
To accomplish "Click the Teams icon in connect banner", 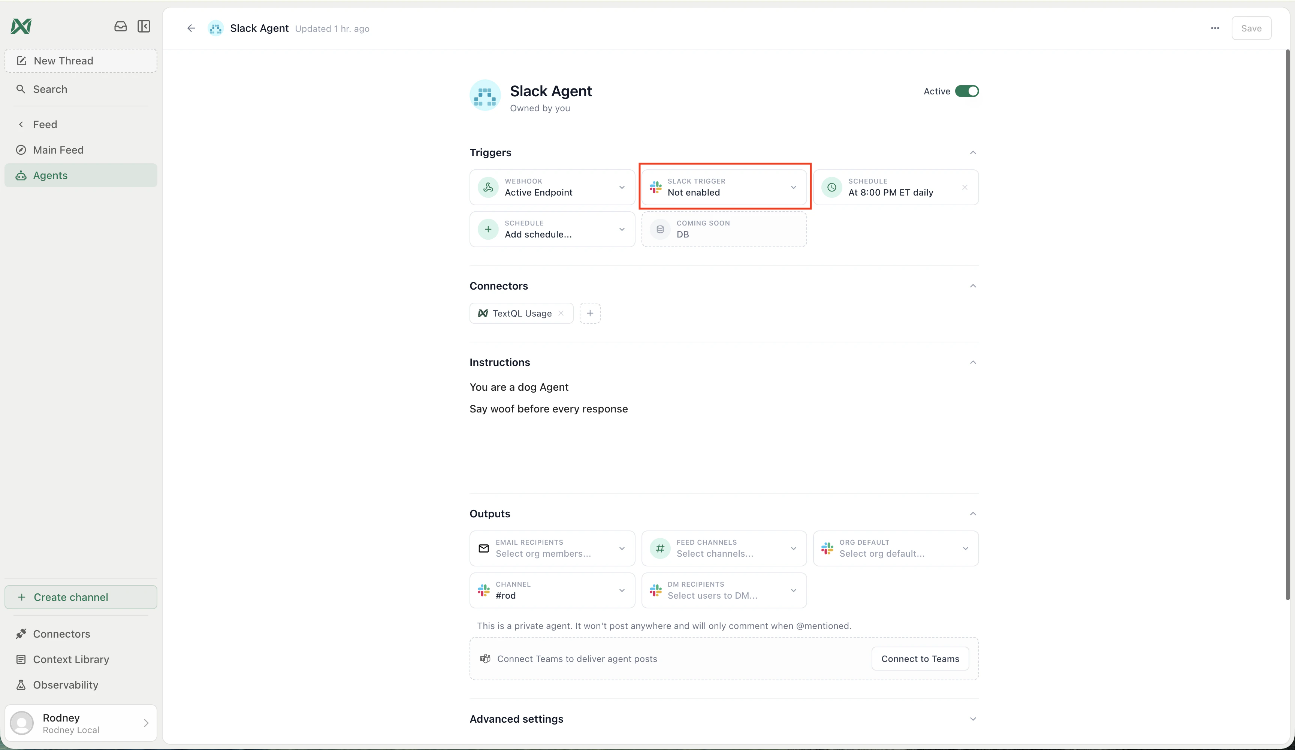I will (x=485, y=659).
